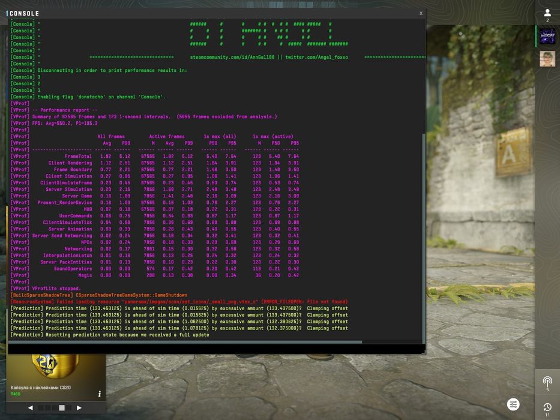Click the Frame Boundary row label
560x420 pixels.
[73, 170]
